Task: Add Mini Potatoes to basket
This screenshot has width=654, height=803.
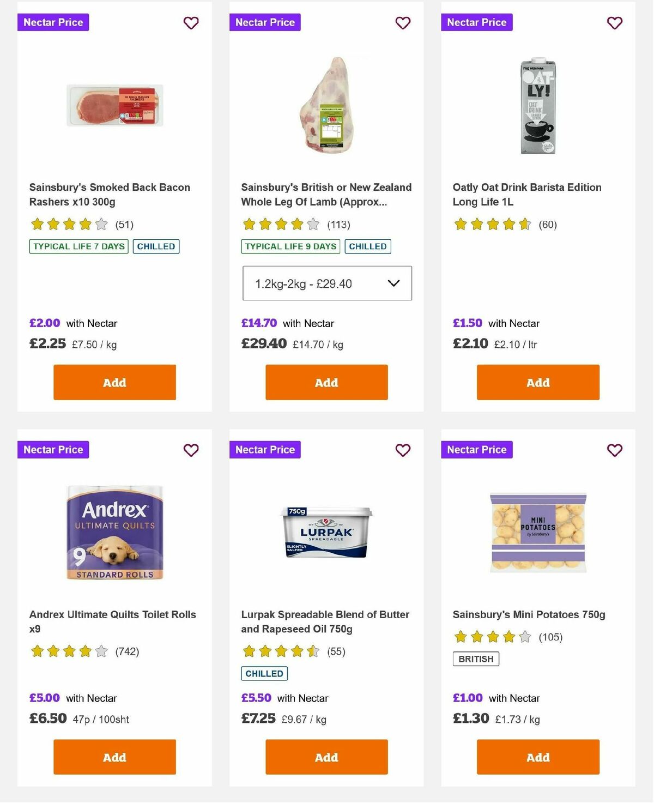Action: (x=537, y=757)
